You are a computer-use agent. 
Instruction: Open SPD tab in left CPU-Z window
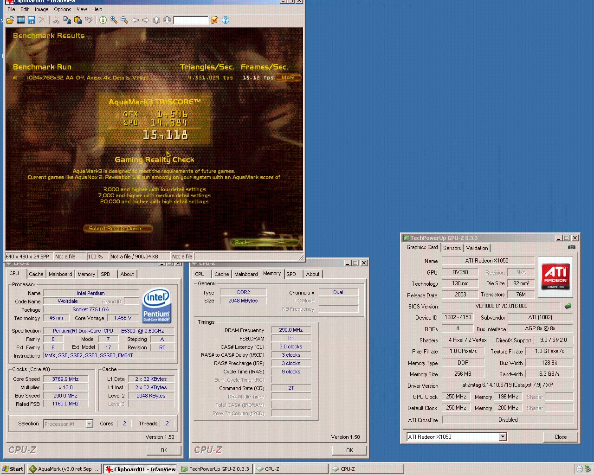(106, 274)
